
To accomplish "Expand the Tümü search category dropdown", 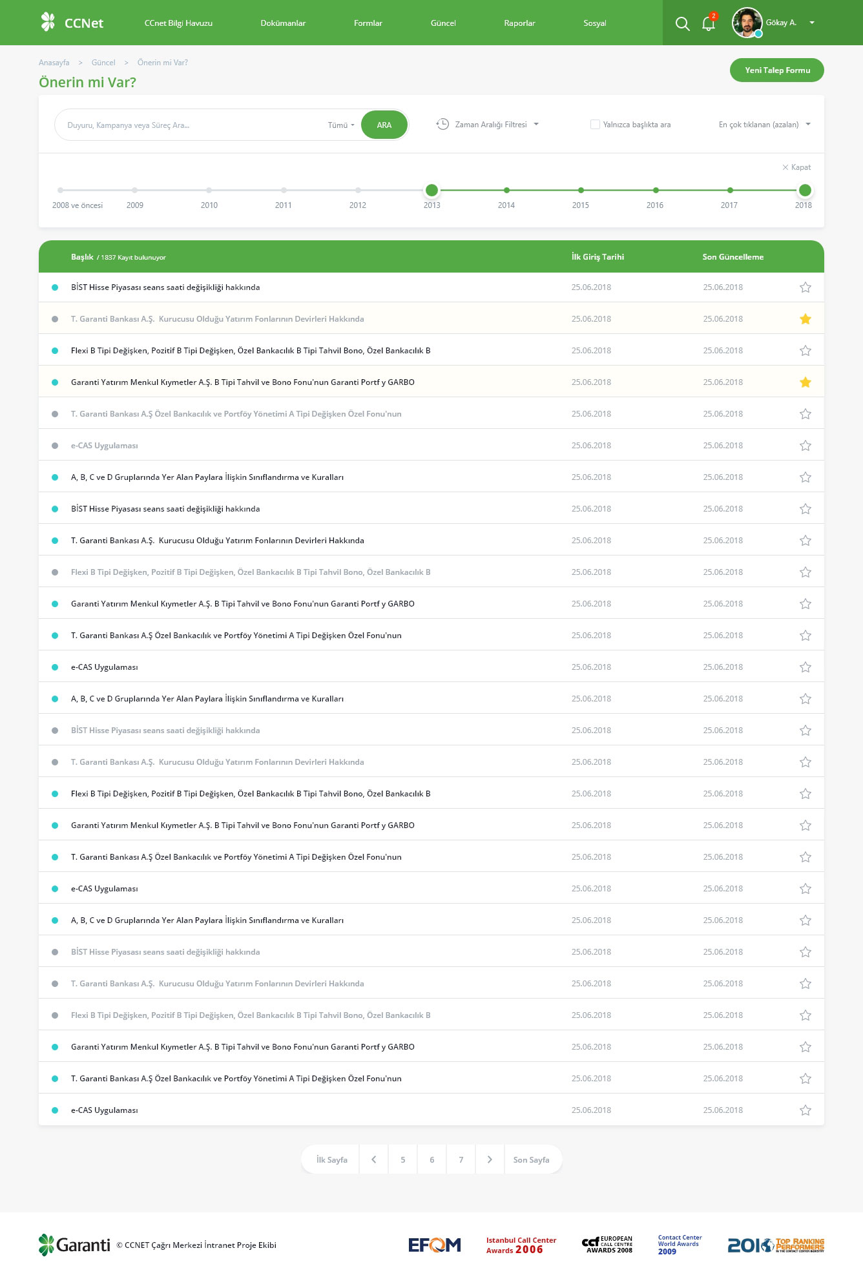I will [x=341, y=125].
